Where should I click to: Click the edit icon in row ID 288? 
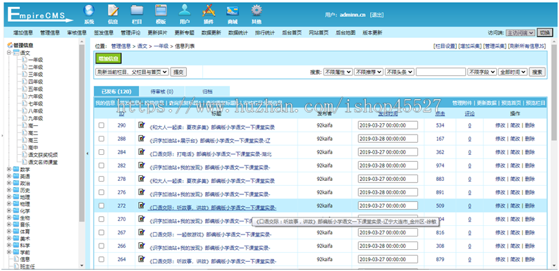142,139
